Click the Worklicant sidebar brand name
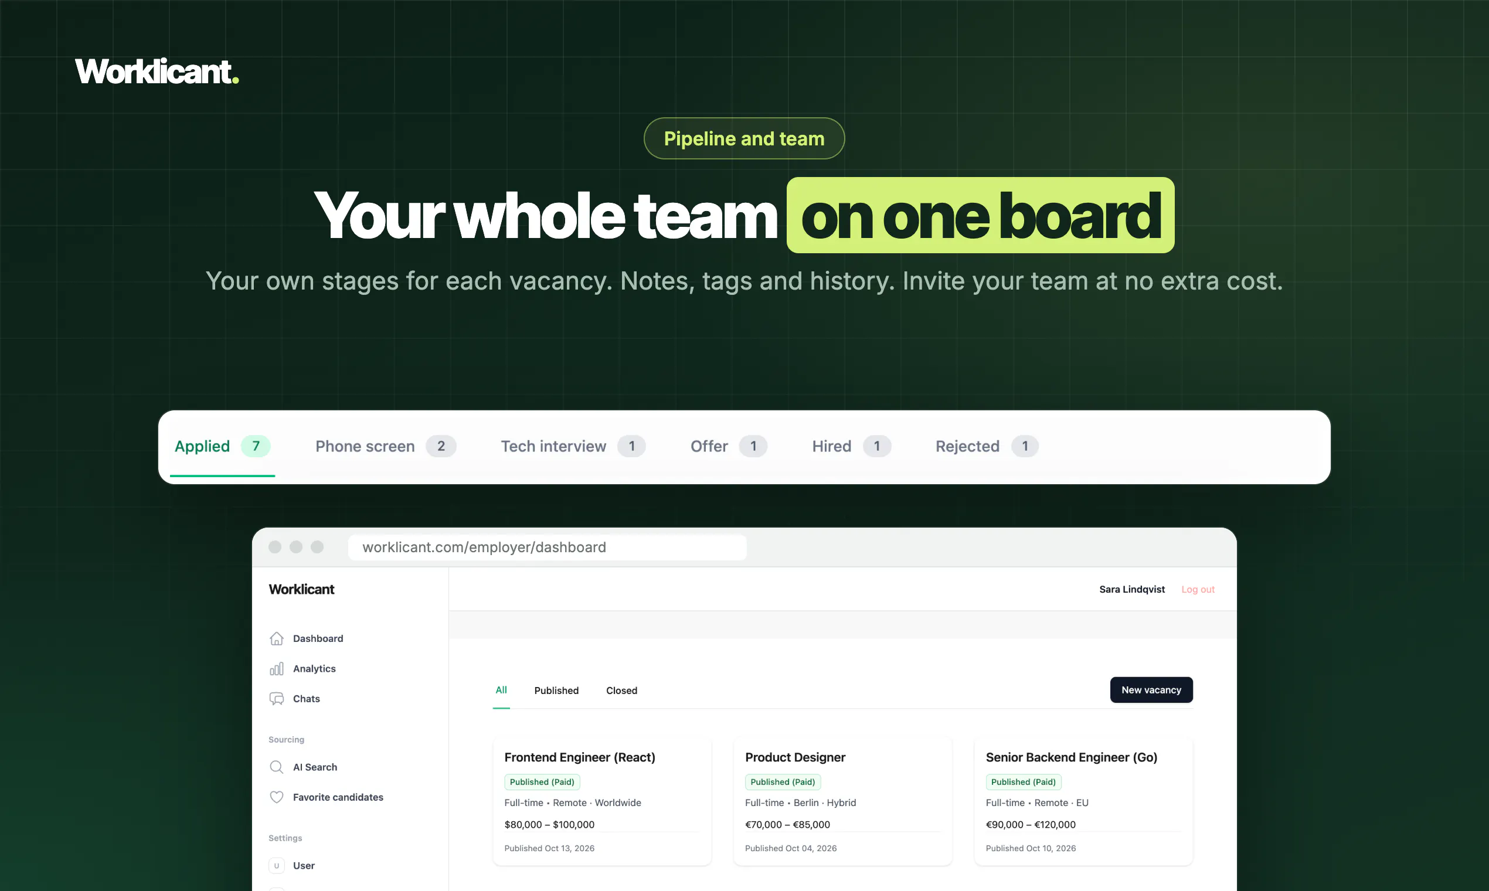This screenshot has width=1489, height=891. (x=301, y=589)
